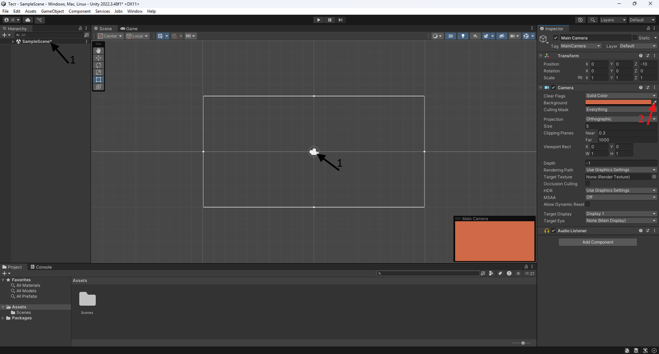The height and width of the screenshot is (354, 659).
Task: Disable the Camera component checkbox
Action: tap(554, 87)
